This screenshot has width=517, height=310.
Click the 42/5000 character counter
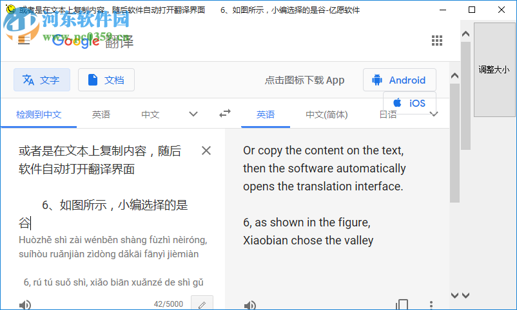point(168,304)
